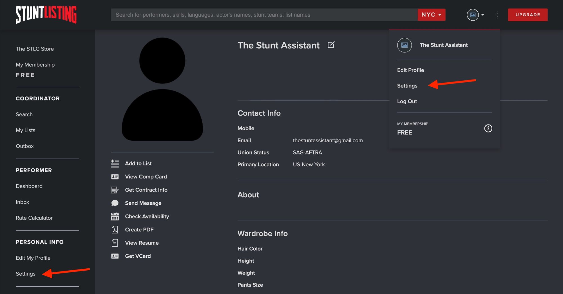Screen dimensions: 563x294
Task: Click the Get VCard icon
Action: pos(115,256)
